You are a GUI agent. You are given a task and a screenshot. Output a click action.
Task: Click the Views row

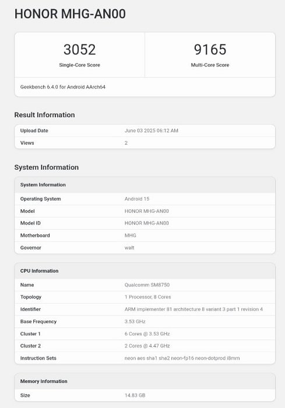click(145, 143)
